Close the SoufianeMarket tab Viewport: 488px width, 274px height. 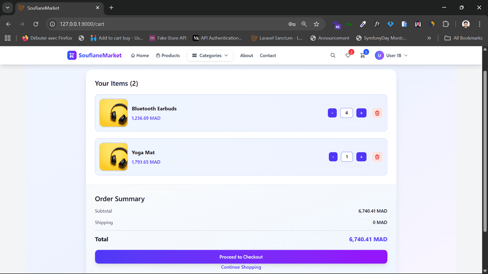(97, 8)
